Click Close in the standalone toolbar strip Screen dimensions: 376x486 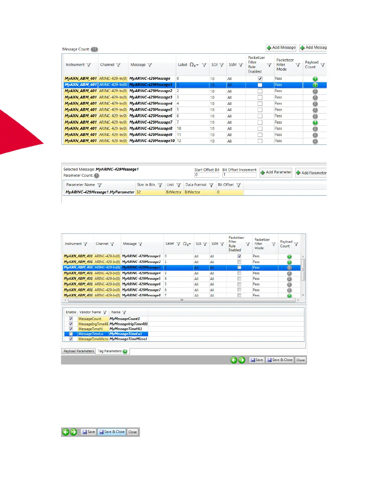point(132,432)
